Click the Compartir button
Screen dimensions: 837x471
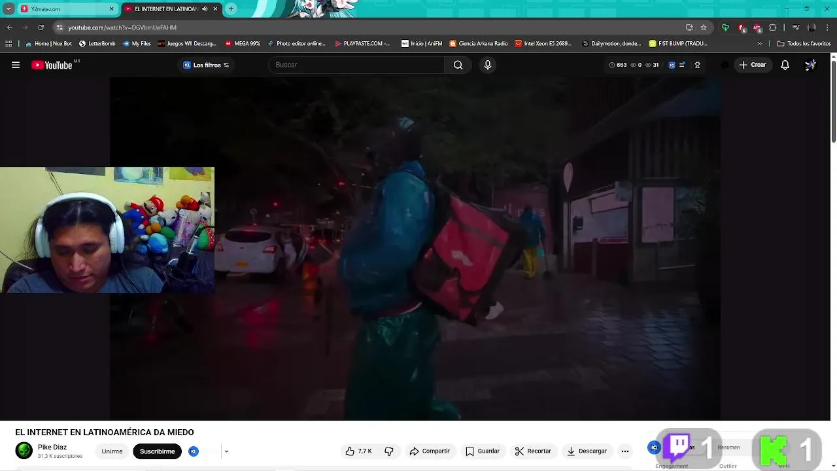click(x=430, y=451)
